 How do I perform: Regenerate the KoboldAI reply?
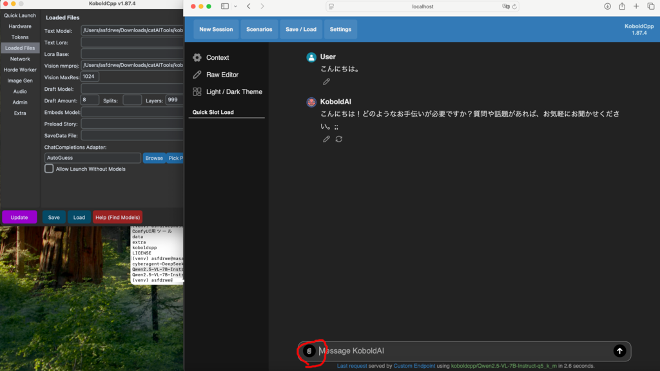point(339,139)
